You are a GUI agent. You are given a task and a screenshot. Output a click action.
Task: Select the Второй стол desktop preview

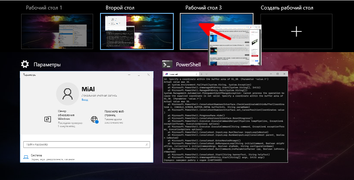coord(136,31)
